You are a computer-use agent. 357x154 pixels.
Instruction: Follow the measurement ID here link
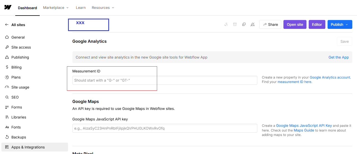(x=295, y=82)
